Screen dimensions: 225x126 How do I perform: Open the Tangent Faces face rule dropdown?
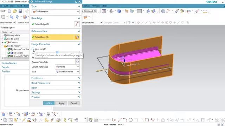[92, 22]
